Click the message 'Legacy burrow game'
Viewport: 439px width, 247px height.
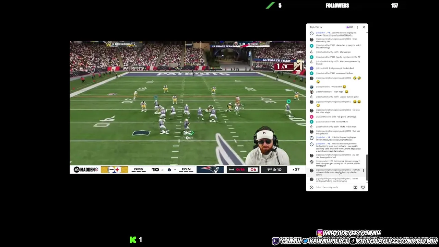click(x=349, y=97)
